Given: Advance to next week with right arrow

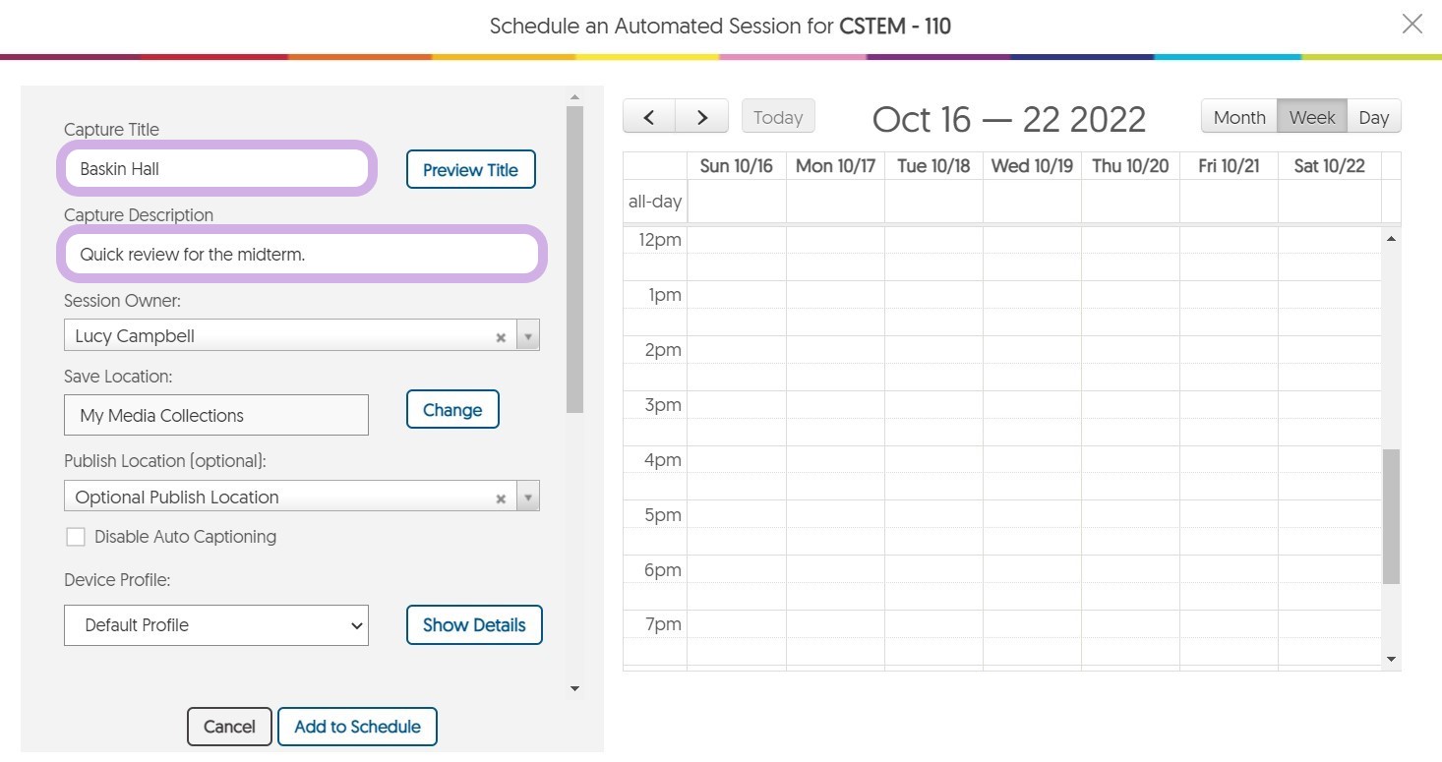Looking at the screenshot, I should pos(702,117).
